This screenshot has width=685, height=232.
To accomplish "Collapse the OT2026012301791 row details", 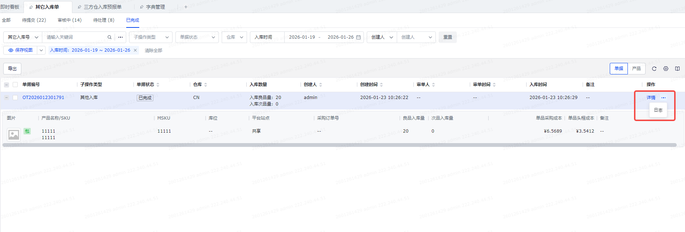I will [x=7, y=98].
